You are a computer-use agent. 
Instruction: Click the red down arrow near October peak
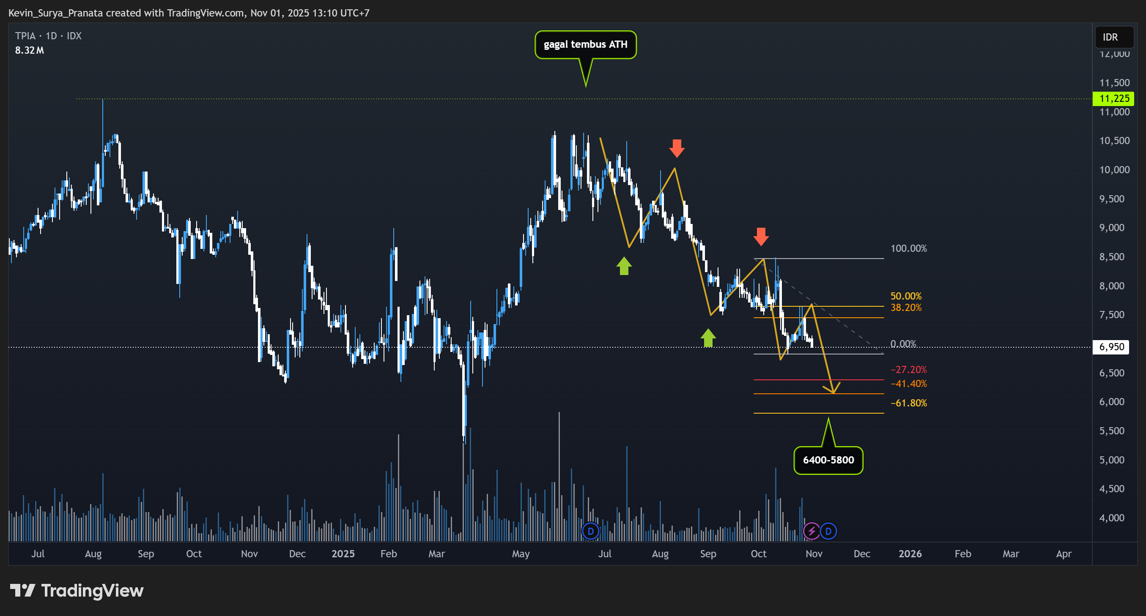pyautogui.click(x=761, y=237)
